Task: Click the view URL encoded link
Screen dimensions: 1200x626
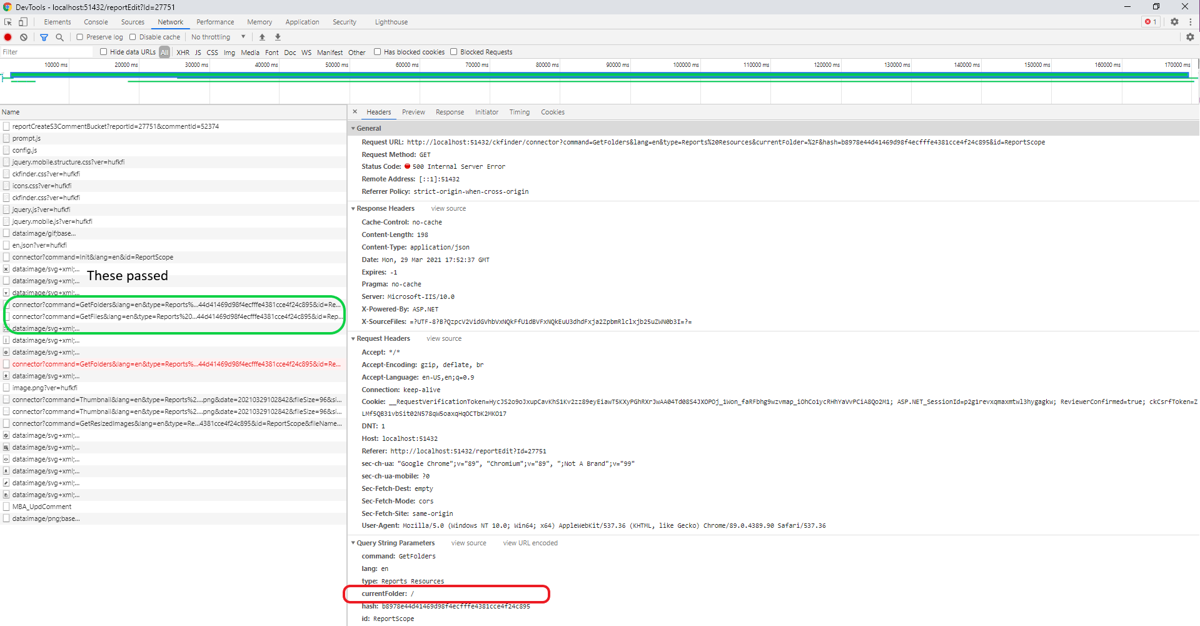Action: click(530, 543)
